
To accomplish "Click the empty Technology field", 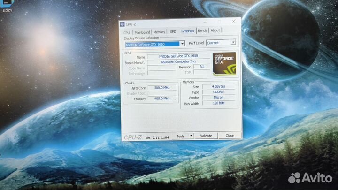I will coord(161,73).
